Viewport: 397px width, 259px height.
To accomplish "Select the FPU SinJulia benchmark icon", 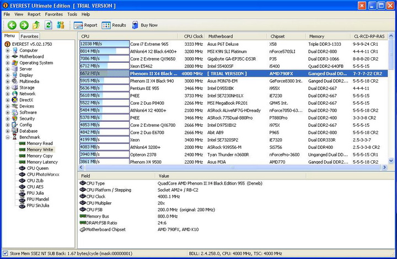I will point(22,206).
